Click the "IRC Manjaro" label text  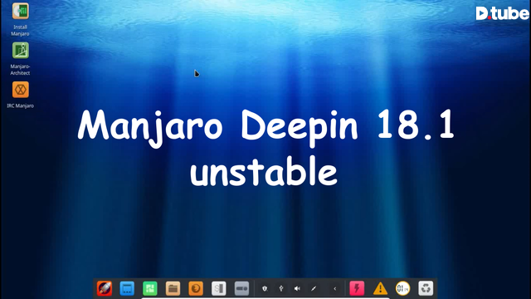tap(20, 105)
